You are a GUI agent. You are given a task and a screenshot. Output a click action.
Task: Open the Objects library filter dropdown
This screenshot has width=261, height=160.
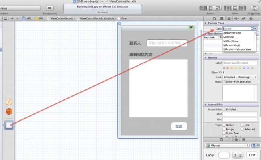coord(227,146)
